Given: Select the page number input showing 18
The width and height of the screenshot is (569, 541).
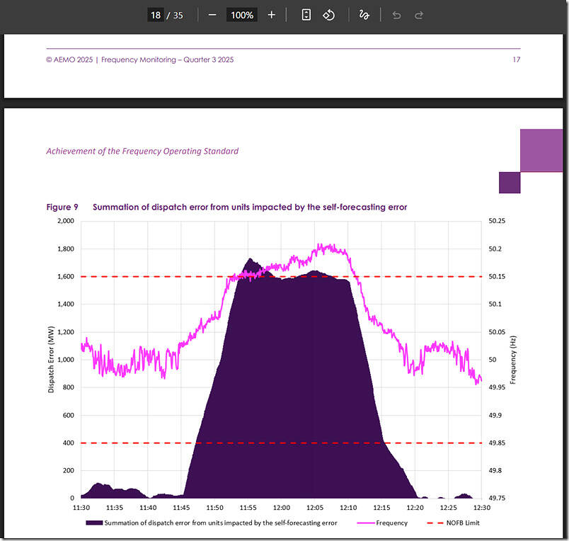Looking at the screenshot, I should point(155,14).
